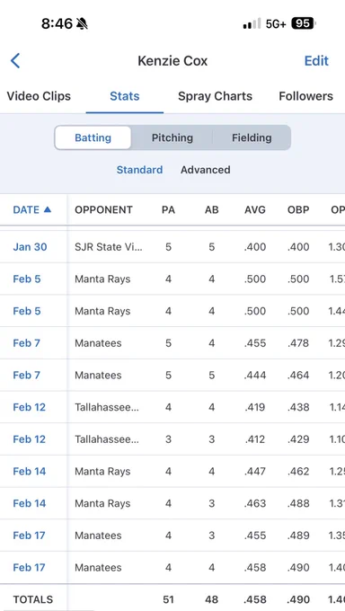The image size is (345, 611).
Task: Switch to the Fielding segment
Action: (252, 137)
